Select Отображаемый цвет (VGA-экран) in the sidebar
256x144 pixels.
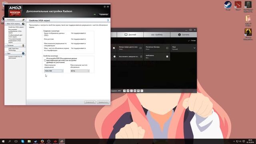click(15, 36)
